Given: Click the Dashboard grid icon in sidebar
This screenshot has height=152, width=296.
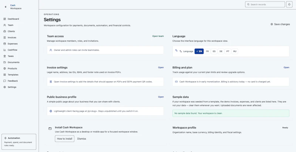Looking at the screenshot, I should pyautogui.click(x=5, y=19).
